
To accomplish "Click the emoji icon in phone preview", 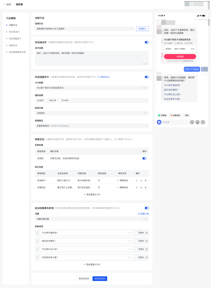I will (x=197, y=122).
